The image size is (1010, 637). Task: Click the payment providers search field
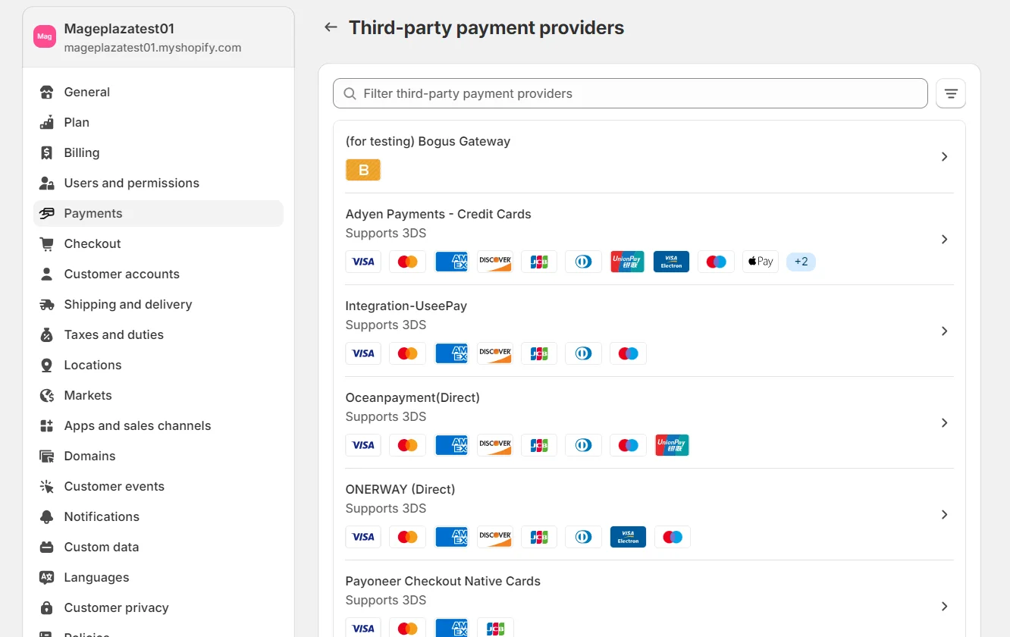pos(629,93)
